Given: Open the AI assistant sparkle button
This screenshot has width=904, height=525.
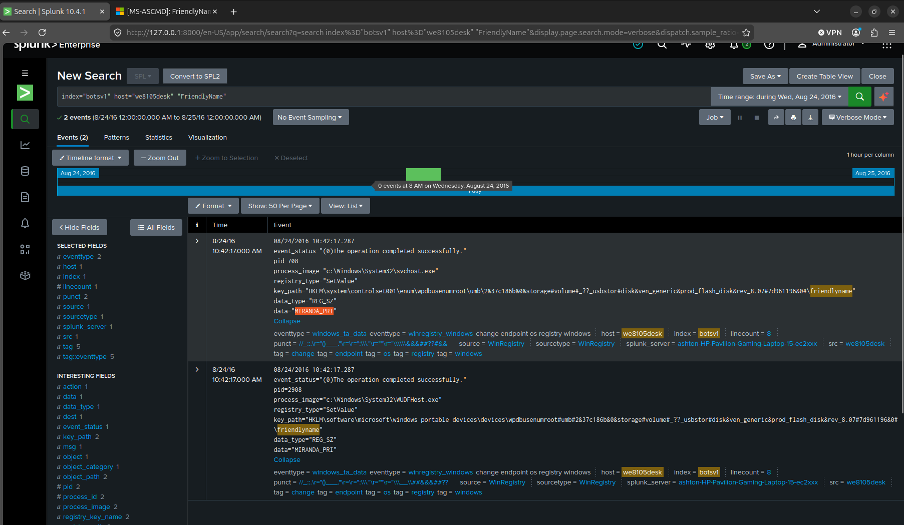Looking at the screenshot, I should click(884, 97).
